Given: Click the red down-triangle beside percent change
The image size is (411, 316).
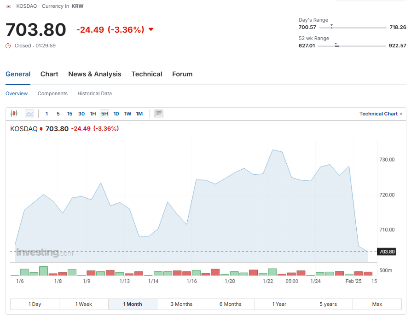Looking at the screenshot, I should click(x=151, y=29).
